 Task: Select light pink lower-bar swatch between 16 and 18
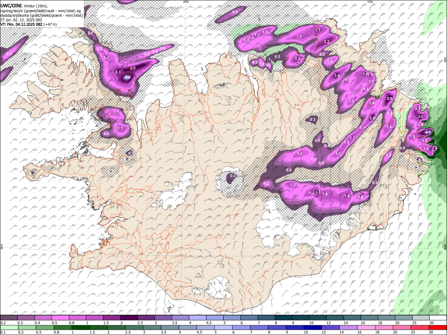coord(366,328)
